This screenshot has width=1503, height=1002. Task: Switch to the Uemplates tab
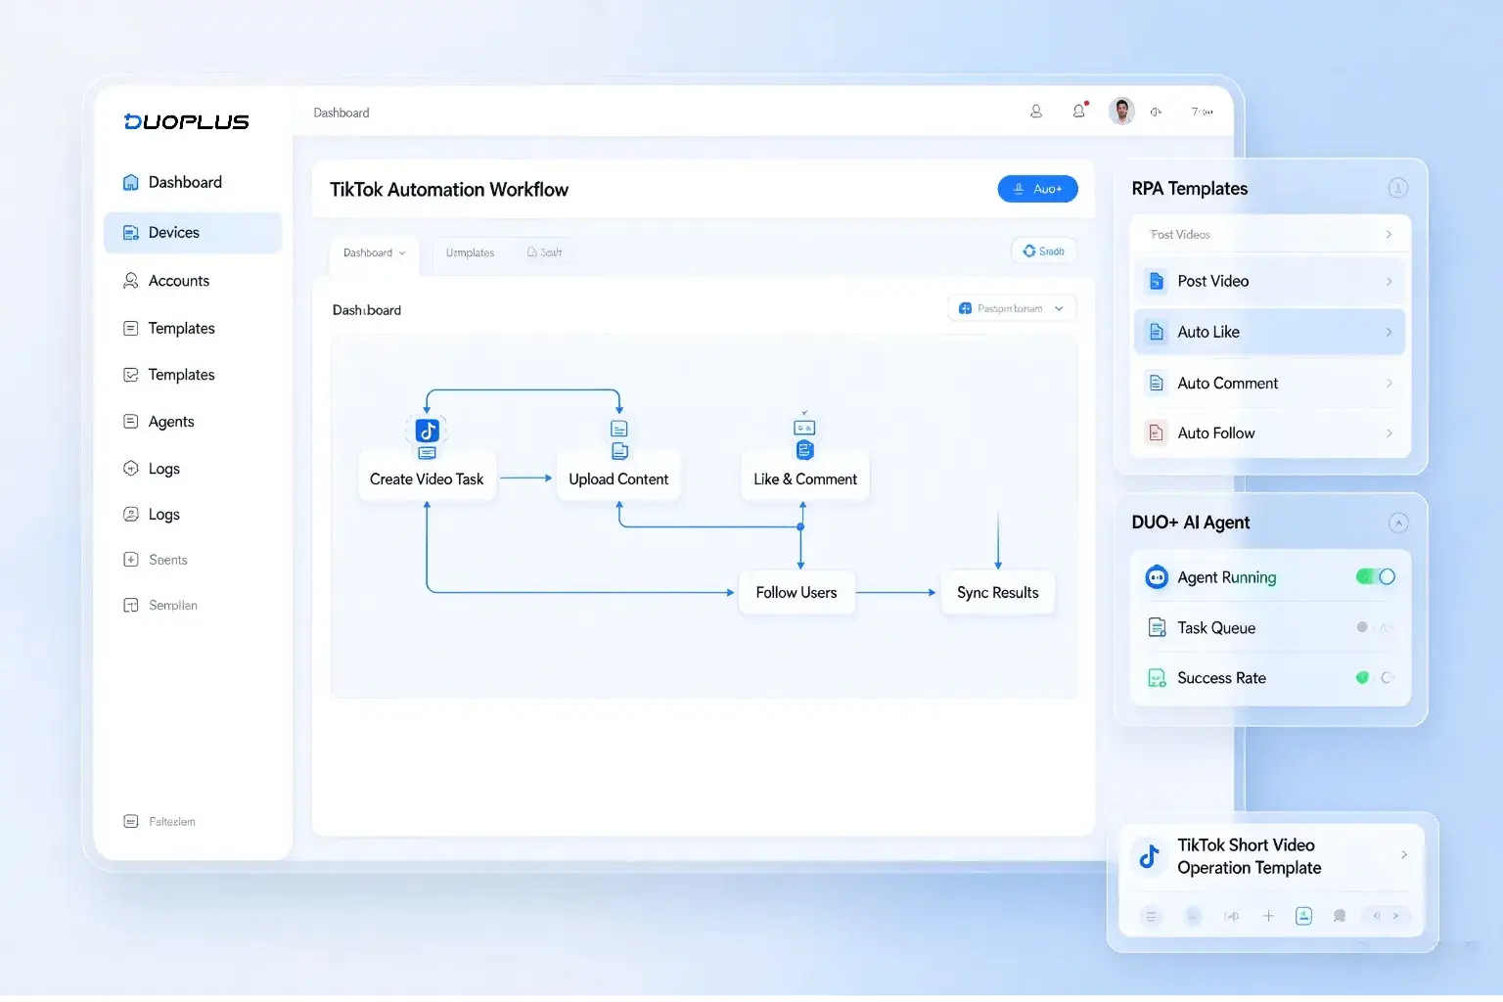[470, 253]
